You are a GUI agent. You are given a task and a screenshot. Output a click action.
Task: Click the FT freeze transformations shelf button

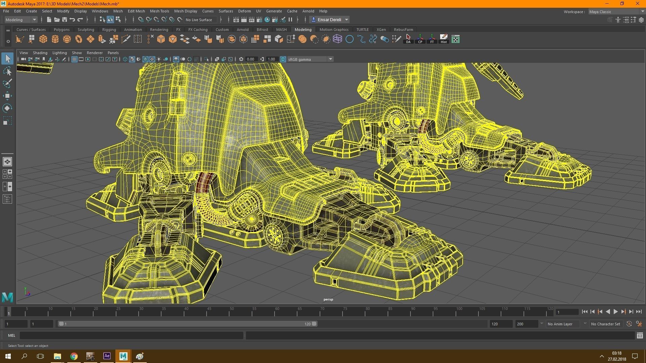click(x=432, y=39)
